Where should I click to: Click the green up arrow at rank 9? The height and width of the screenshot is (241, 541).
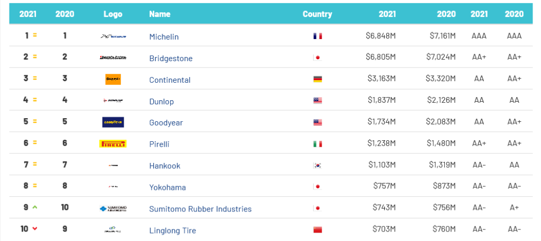(x=35, y=207)
